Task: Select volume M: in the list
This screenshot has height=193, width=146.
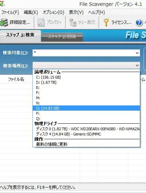Action: click(86, 98)
